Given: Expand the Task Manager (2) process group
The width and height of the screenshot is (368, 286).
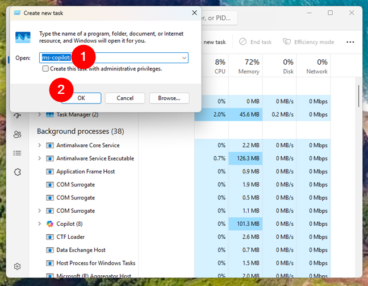Looking at the screenshot, I should pos(39,114).
